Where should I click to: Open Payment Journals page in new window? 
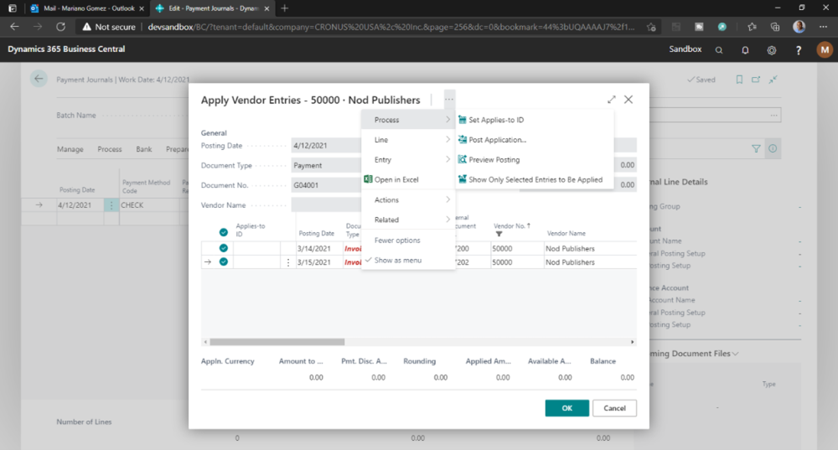[756, 80]
